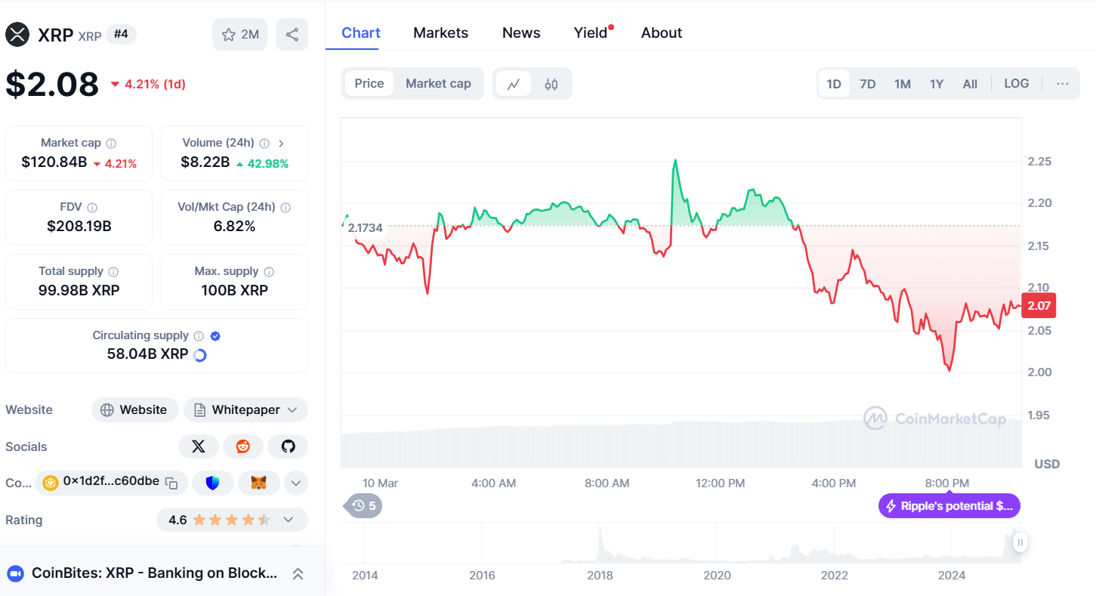Viewport: 1096px width, 596px height.
Task: Click the circulating supply progress ring
Action: point(200,354)
